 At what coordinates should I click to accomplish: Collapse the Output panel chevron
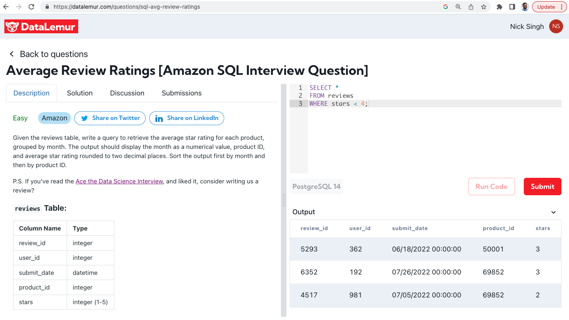(x=554, y=212)
